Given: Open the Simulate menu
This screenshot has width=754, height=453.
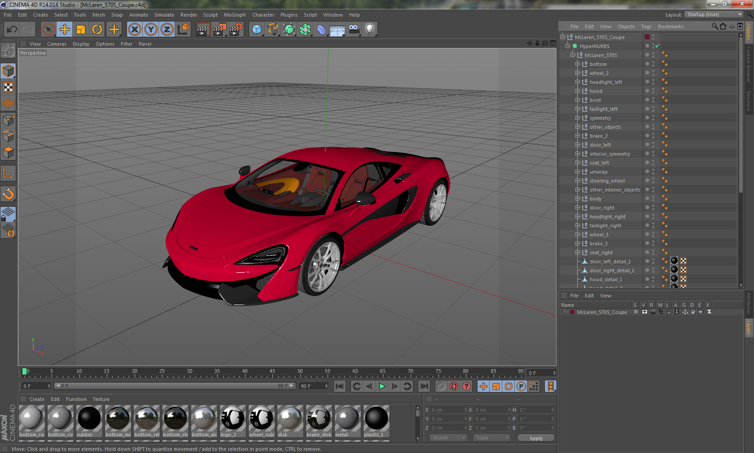Looking at the screenshot, I should pos(164,15).
